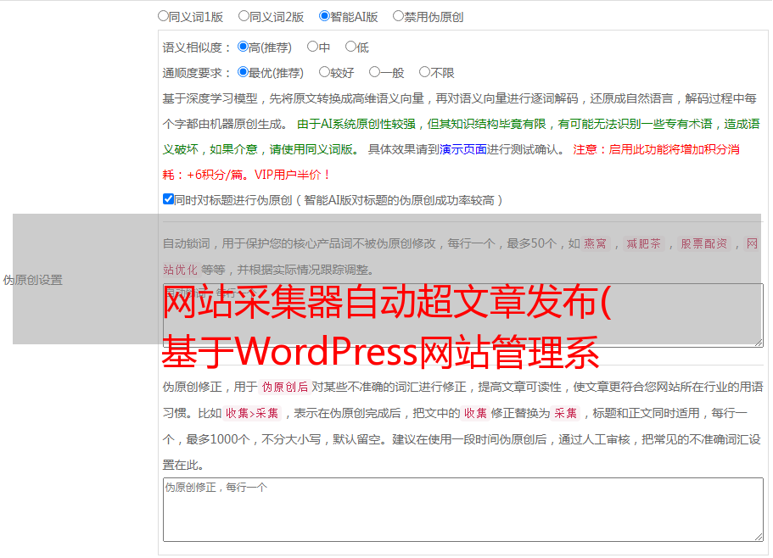
Task: Click the red +6积分/篇。VIP用户半价 text
Action: coord(259,175)
